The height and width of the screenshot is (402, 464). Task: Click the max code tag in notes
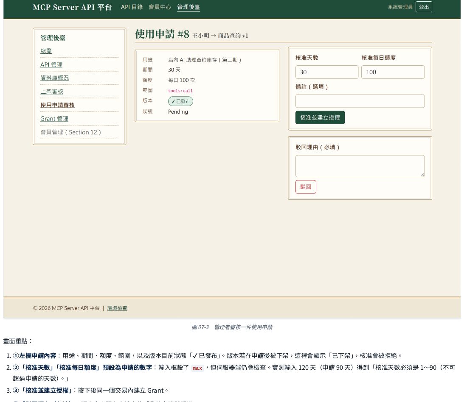pos(197,368)
